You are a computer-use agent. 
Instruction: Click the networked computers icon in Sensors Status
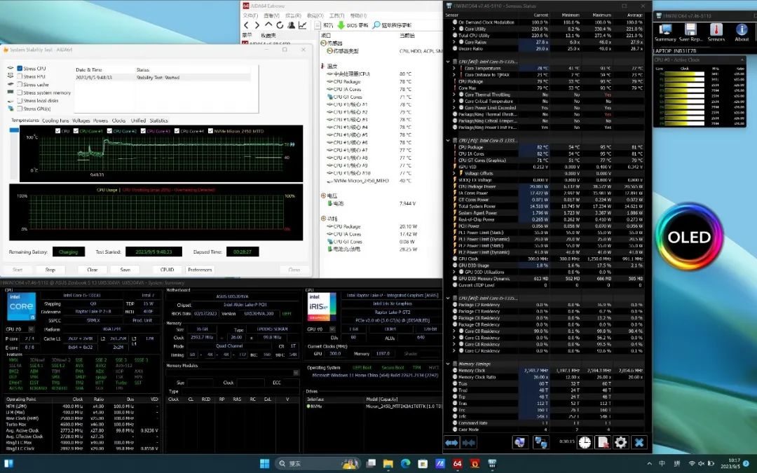pos(540,442)
